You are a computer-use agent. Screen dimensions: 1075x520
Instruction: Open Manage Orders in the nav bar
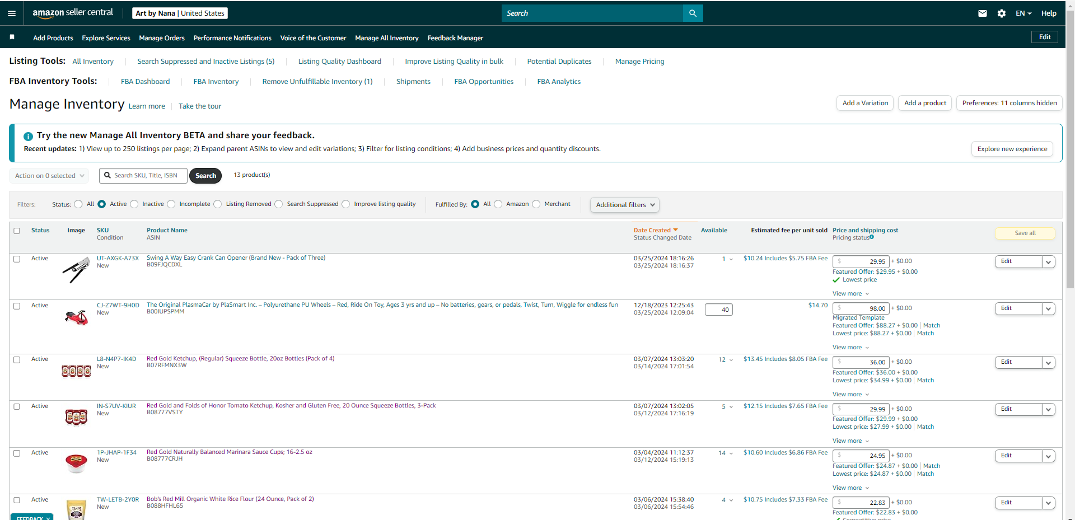pos(162,38)
